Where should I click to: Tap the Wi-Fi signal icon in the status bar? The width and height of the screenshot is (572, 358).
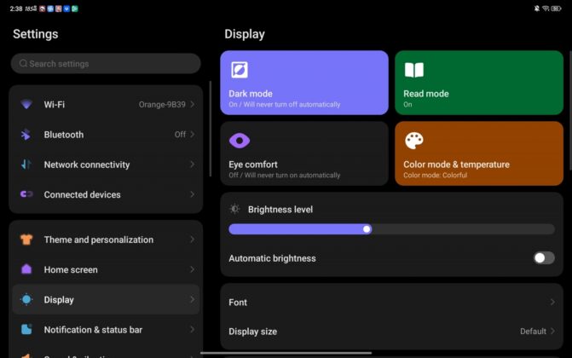coord(546,9)
